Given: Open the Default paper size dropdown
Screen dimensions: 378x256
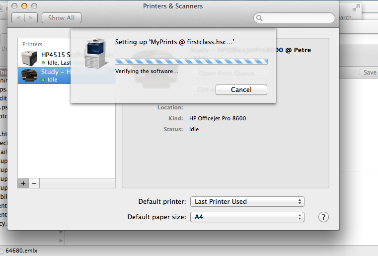Looking at the screenshot, I should click(247, 217).
